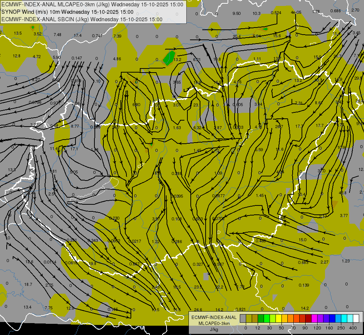
Task: Click the map value 0.747
Action: tap(97, 36)
